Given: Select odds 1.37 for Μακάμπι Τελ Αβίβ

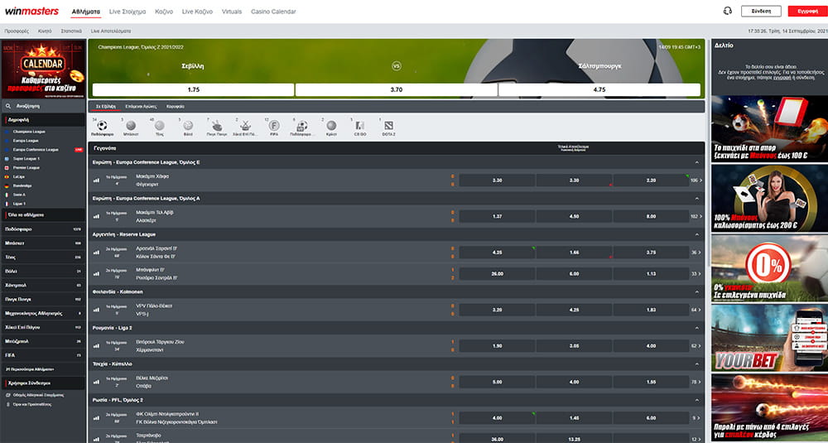Looking at the screenshot, I should click(497, 216).
